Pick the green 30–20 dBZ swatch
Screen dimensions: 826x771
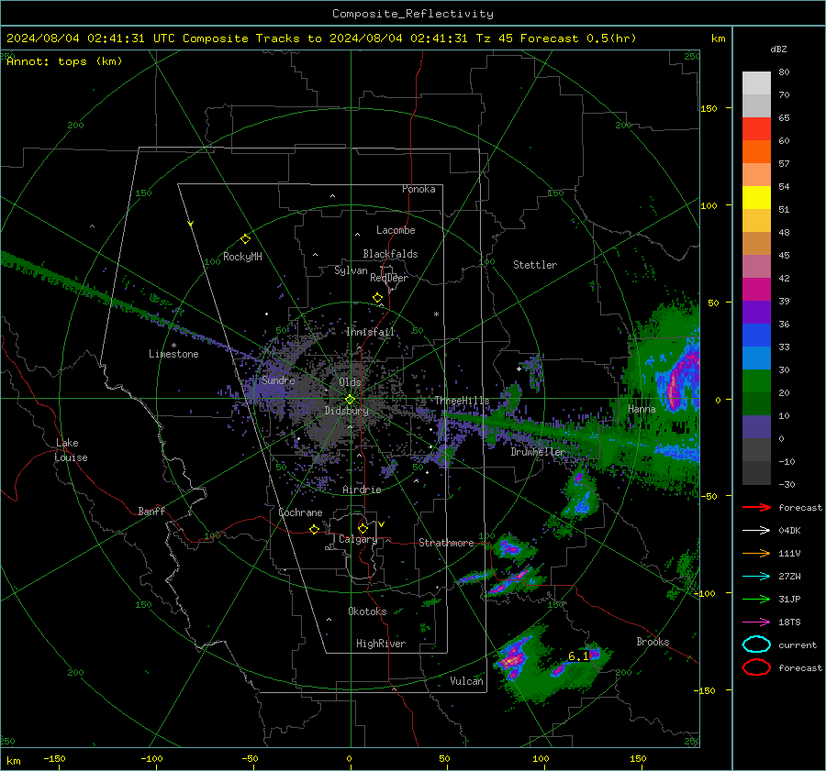coord(756,381)
